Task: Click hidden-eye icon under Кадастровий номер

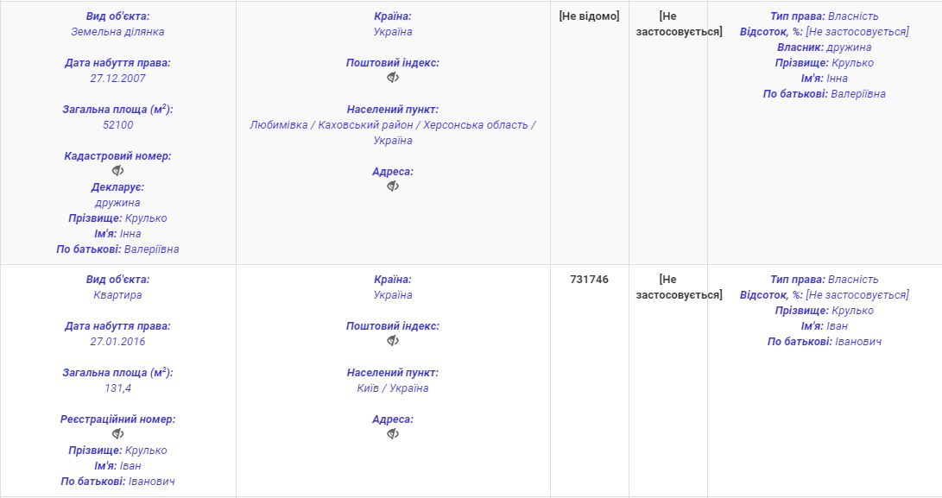Action: pyautogui.click(x=118, y=171)
